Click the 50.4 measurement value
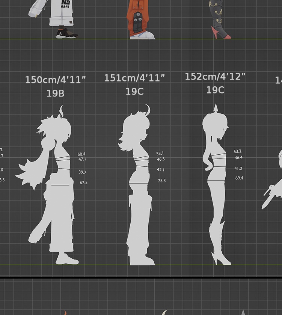282x315 pixels. tap(81, 154)
